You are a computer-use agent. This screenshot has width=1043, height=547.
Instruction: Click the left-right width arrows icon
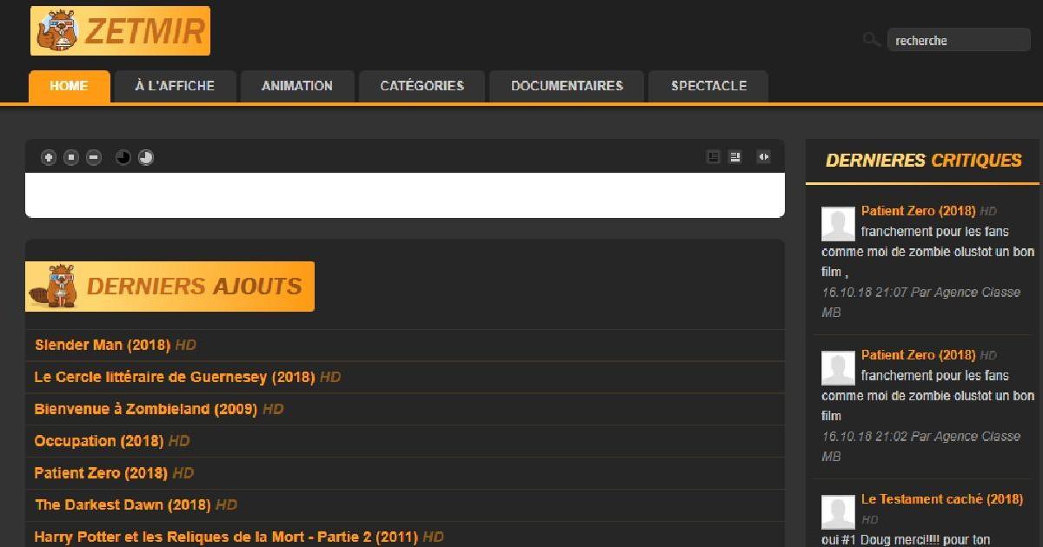[x=763, y=157]
